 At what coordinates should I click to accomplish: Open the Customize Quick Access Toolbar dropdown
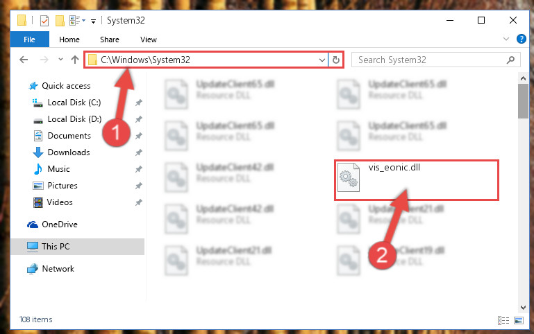click(93, 21)
